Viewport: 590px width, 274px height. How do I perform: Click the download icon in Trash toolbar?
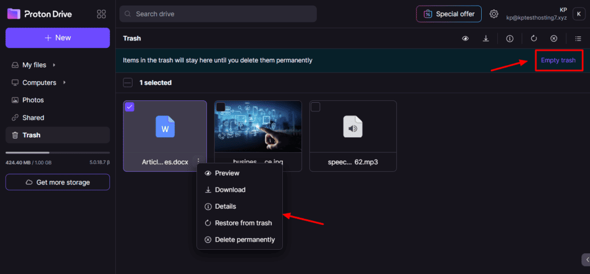[486, 39]
